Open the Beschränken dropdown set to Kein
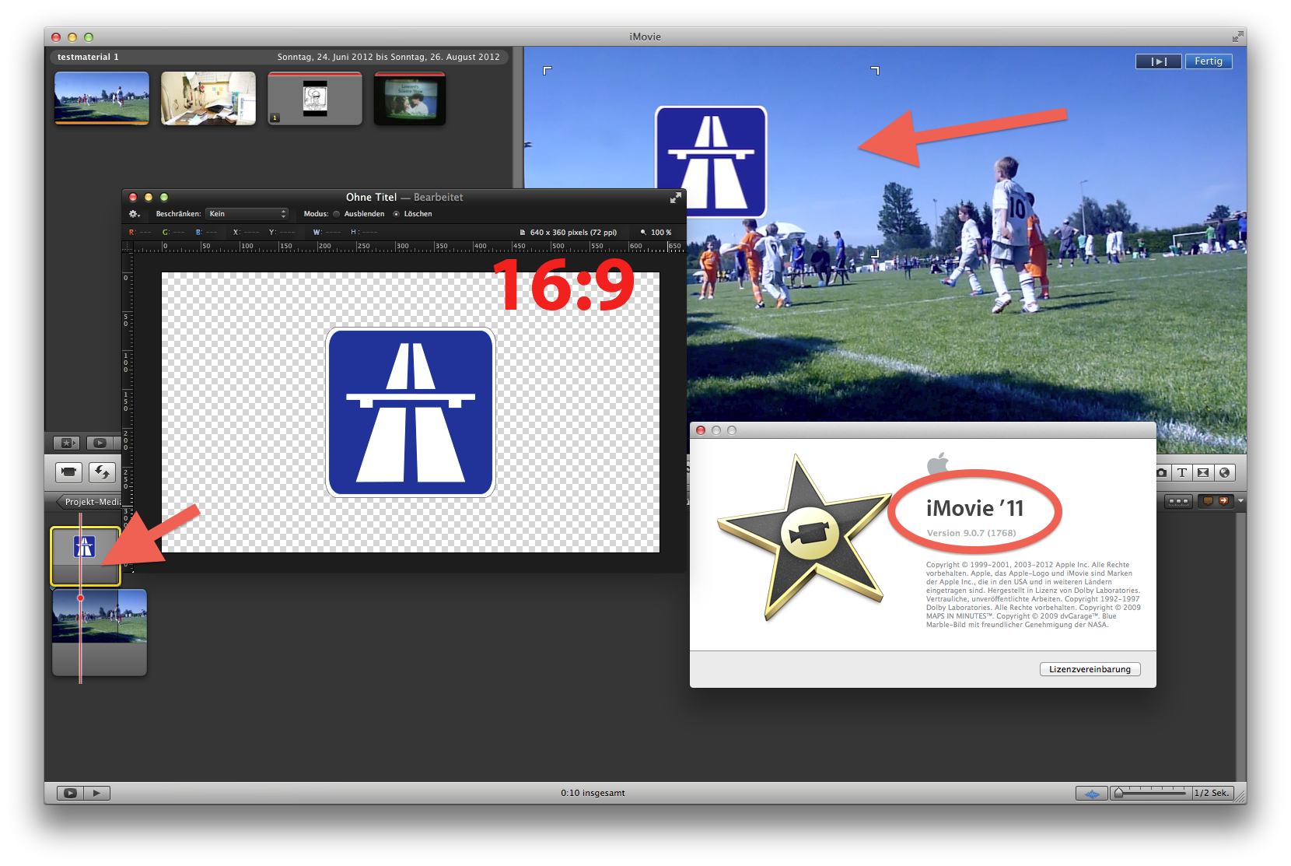 pyautogui.click(x=247, y=214)
